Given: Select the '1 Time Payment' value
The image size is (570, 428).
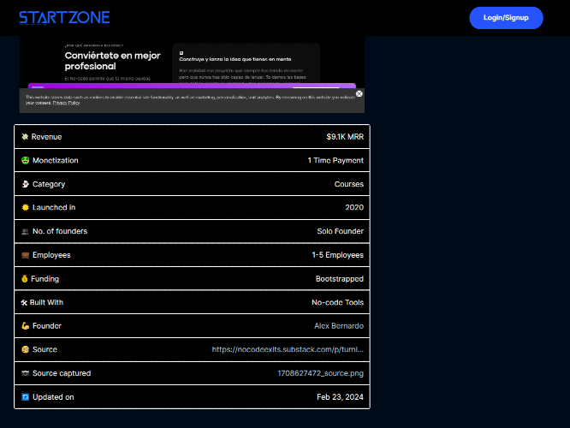Looking at the screenshot, I should [335, 160].
